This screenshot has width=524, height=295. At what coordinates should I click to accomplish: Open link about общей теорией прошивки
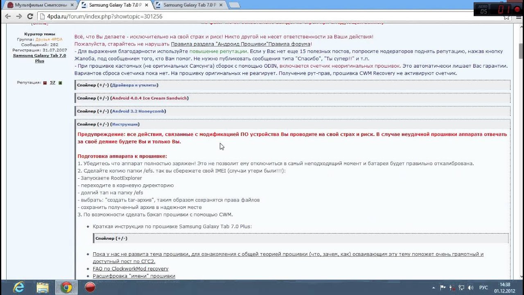point(288,258)
